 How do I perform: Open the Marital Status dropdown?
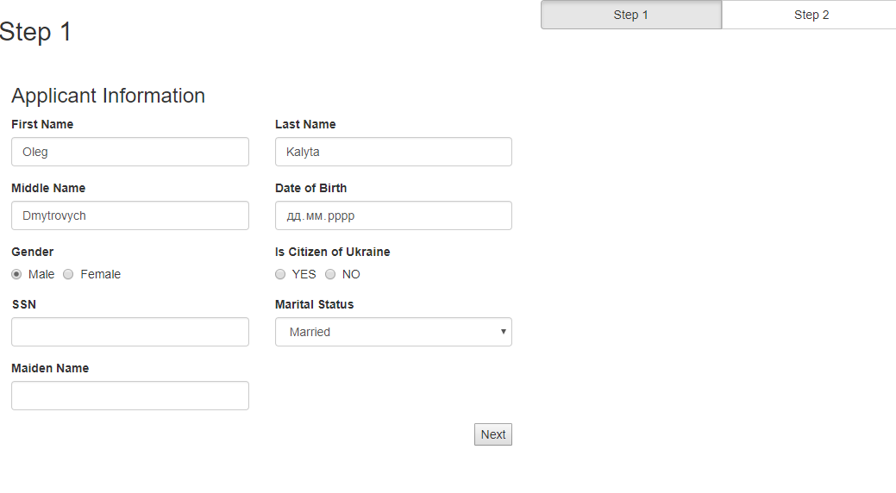(x=393, y=332)
